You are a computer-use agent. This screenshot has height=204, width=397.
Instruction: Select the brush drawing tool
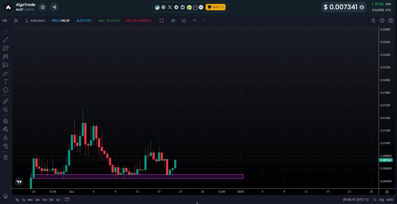pos(6,73)
